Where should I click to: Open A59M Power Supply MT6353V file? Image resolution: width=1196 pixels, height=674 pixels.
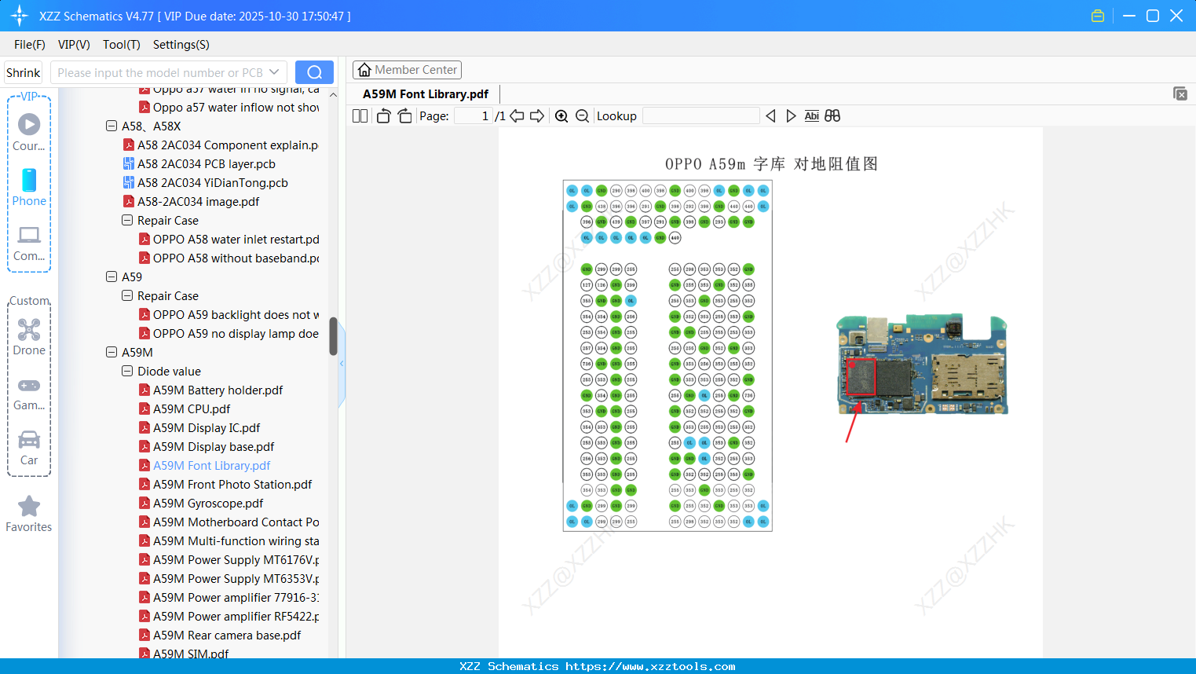click(x=229, y=578)
